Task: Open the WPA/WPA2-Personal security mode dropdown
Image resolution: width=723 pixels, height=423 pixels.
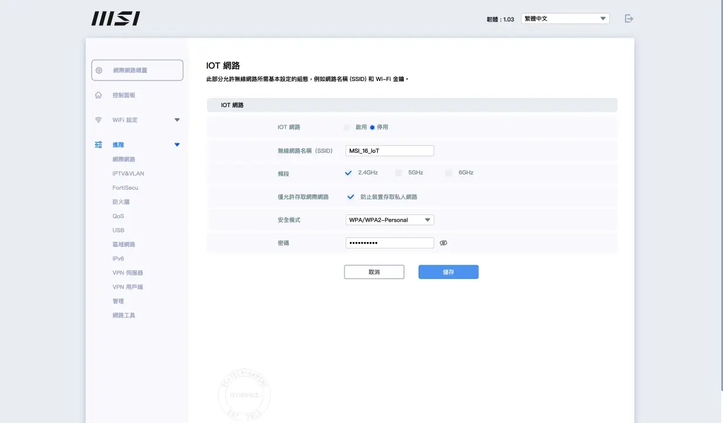Action: click(x=390, y=220)
